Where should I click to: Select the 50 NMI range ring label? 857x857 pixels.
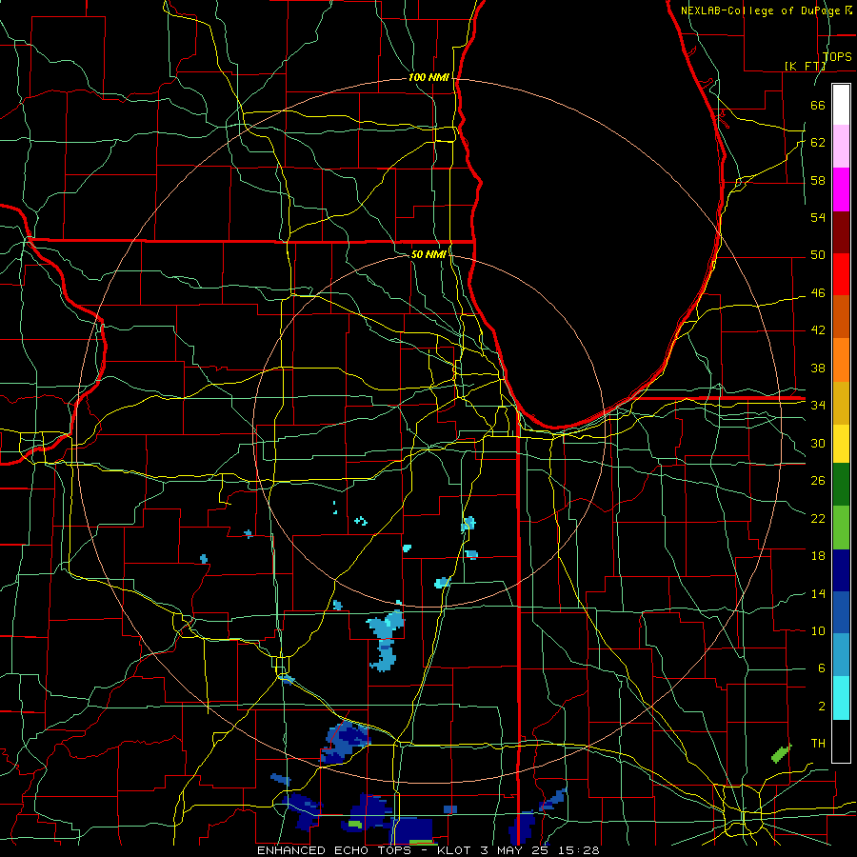428,254
